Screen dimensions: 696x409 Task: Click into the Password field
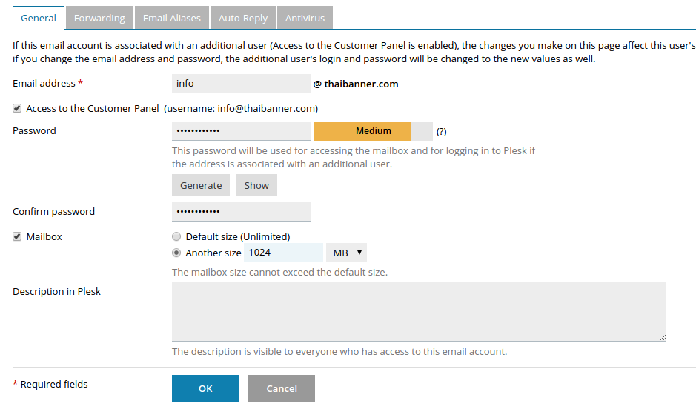coord(241,131)
